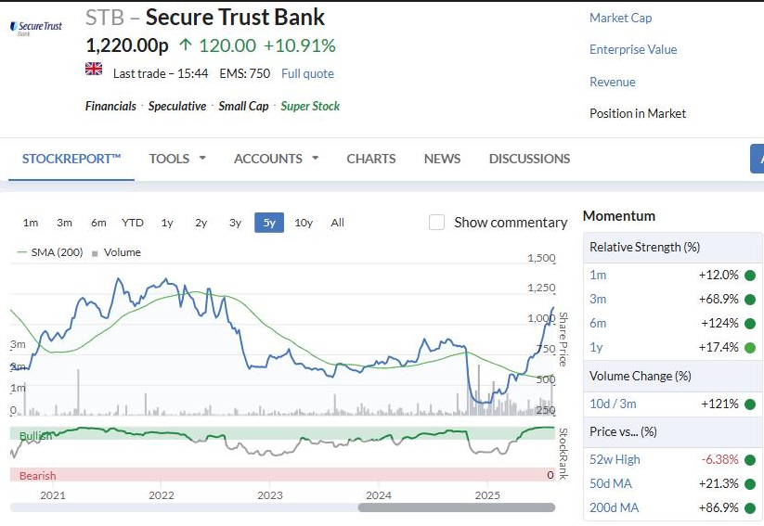Click the -6.38% 52w High value
Viewport: 764px width, 526px height.
(719, 460)
